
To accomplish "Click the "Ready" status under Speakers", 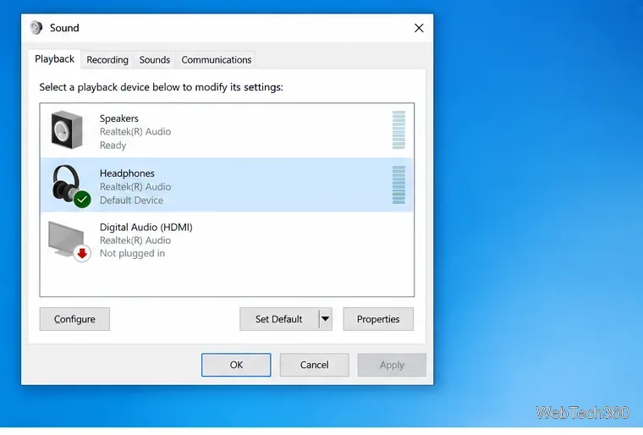I will tap(113, 146).
